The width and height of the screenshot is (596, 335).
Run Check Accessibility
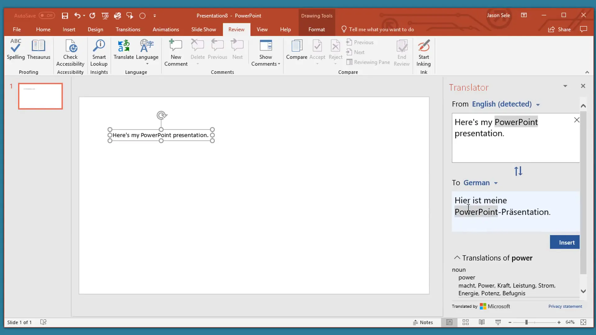pyautogui.click(x=70, y=53)
